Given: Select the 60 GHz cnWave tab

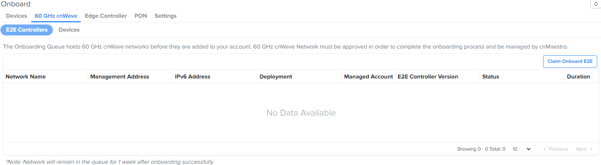Looking at the screenshot, I should [x=56, y=16].
